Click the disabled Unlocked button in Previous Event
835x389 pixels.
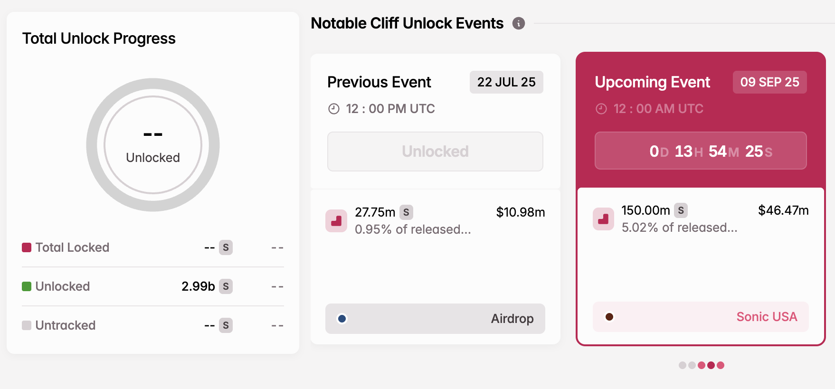pyautogui.click(x=435, y=152)
